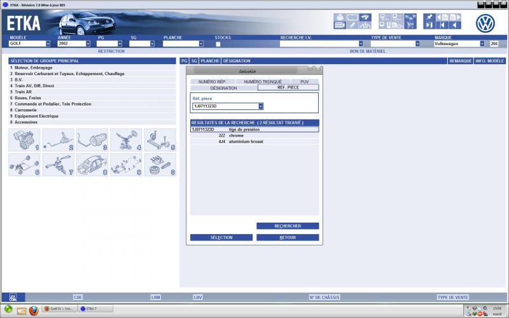Click the skip-to-end arrow icon
509x318 pixels.
coord(429,25)
